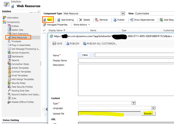This screenshot has height=124, width=174.
Task: Click the SAVE button text
Action: (x=59, y=43)
